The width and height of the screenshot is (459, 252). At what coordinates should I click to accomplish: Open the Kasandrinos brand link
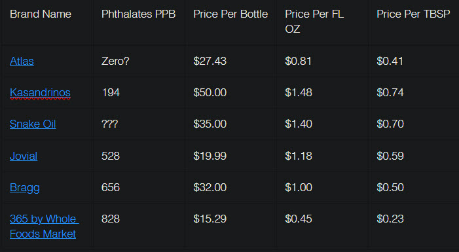pyautogui.click(x=40, y=93)
